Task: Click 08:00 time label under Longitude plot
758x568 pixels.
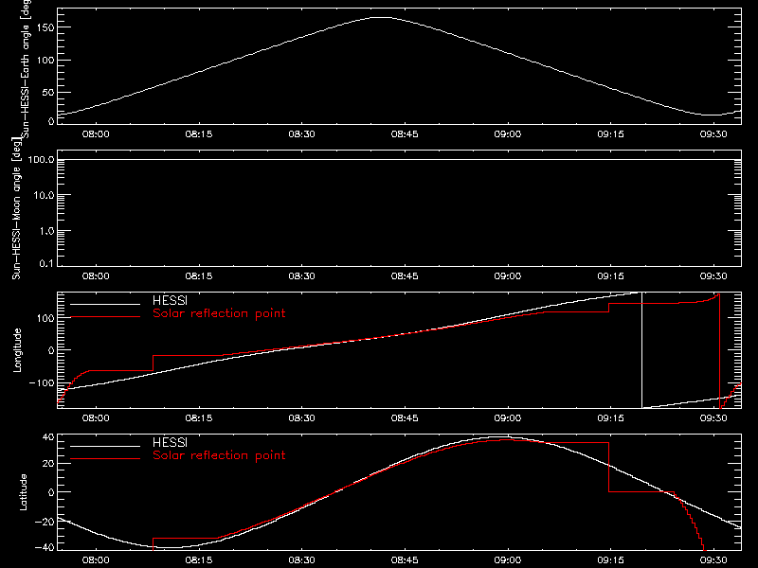Action: point(96,418)
